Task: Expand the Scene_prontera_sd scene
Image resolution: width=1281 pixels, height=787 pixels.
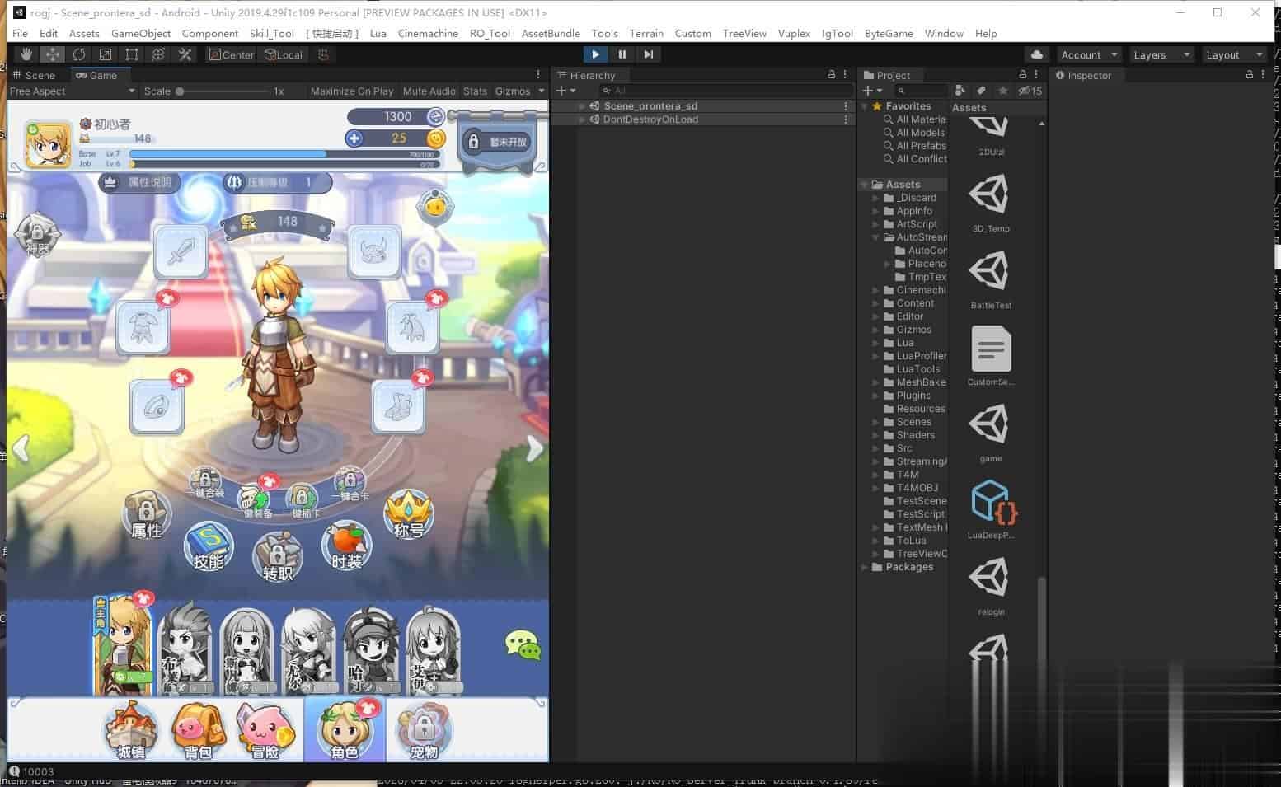Action: [x=582, y=106]
